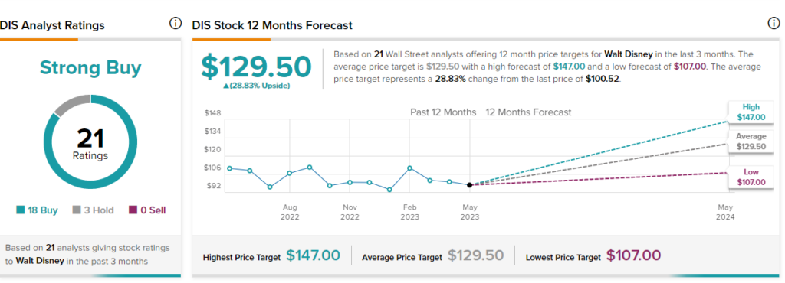The image size is (785, 283).
Task: Click the large $129.50 price target
Action: 256,67
